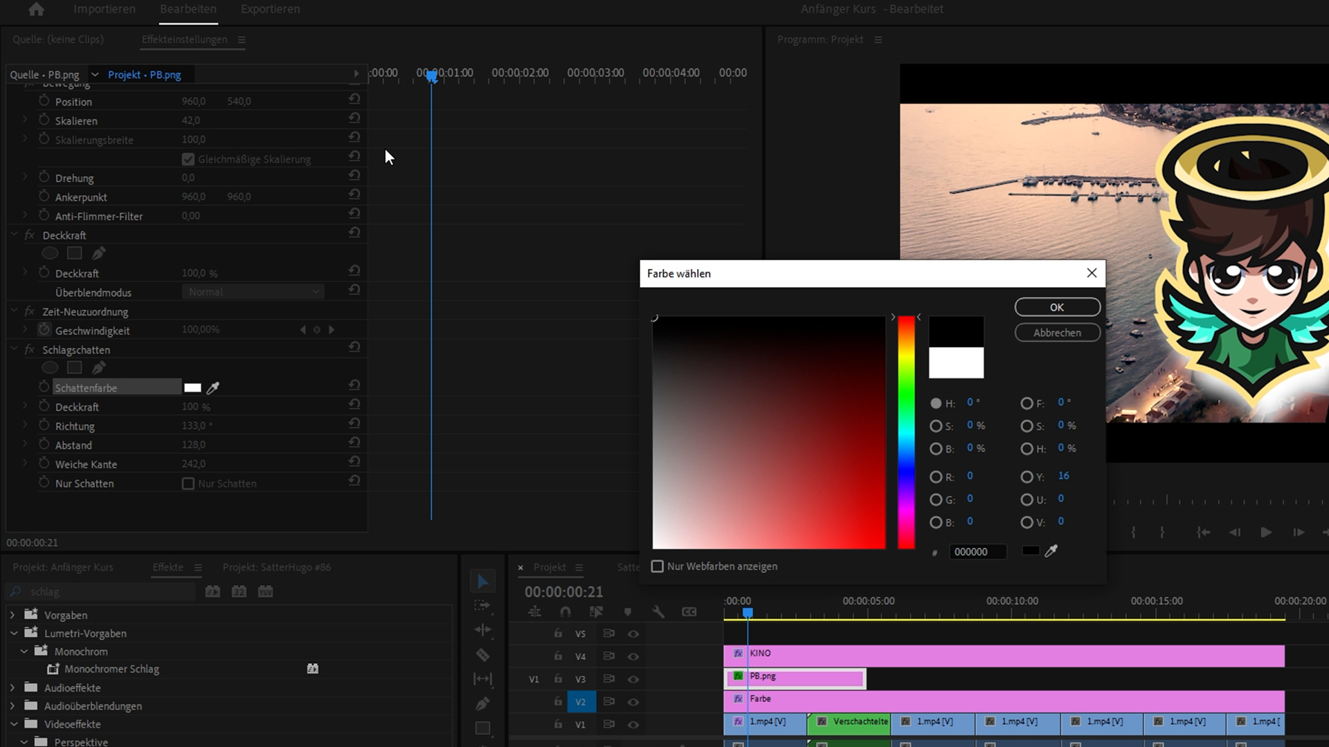Open timeline display settings wrench
Image resolution: width=1329 pixels, height=747 pixels.
[658, 612]
